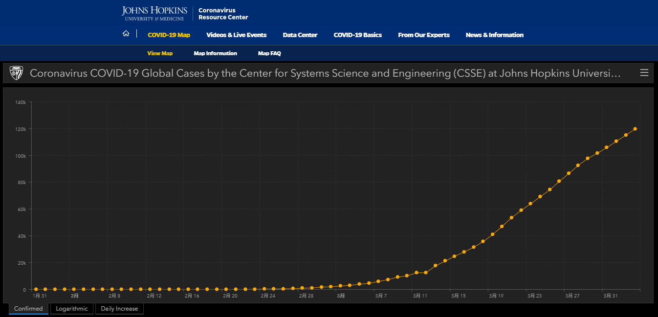Viewport: 658px width, 317px height.
Task: Click the 2月 16 x-axis date label
Action: point(193,296)
